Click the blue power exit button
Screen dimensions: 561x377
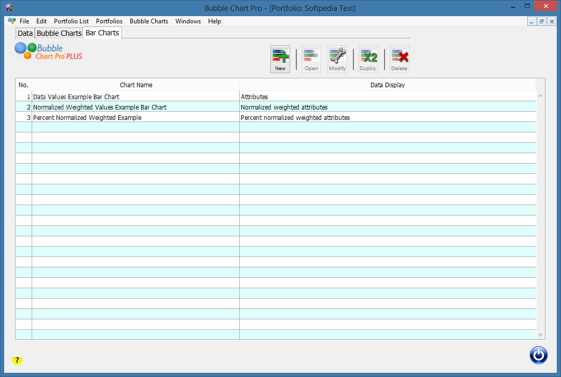click(x=539, y=355)
